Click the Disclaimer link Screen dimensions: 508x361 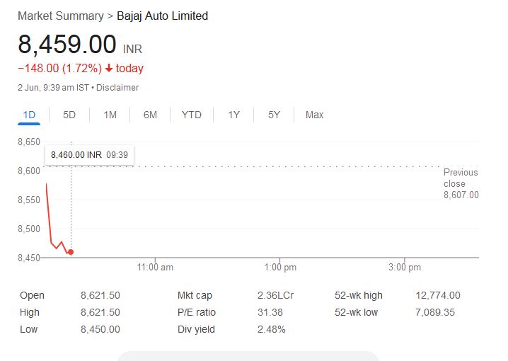pos(117,88)
